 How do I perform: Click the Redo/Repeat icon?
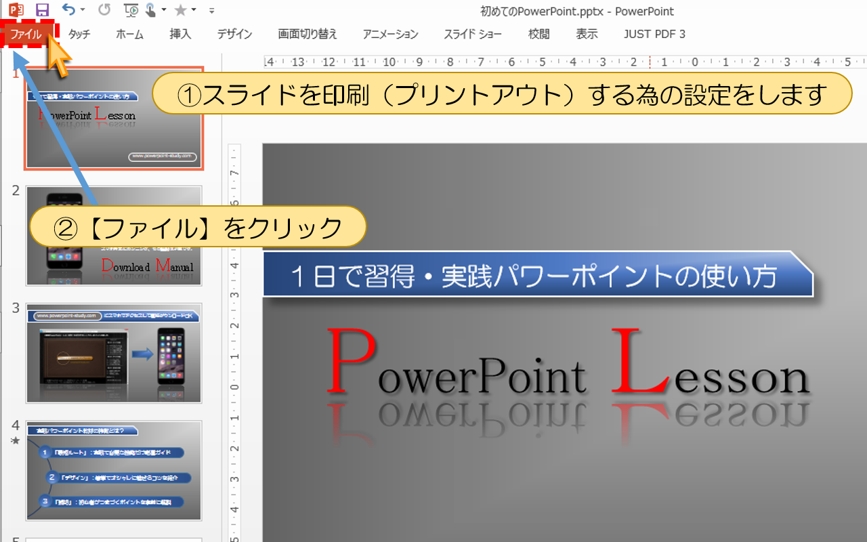pos(104,10)
